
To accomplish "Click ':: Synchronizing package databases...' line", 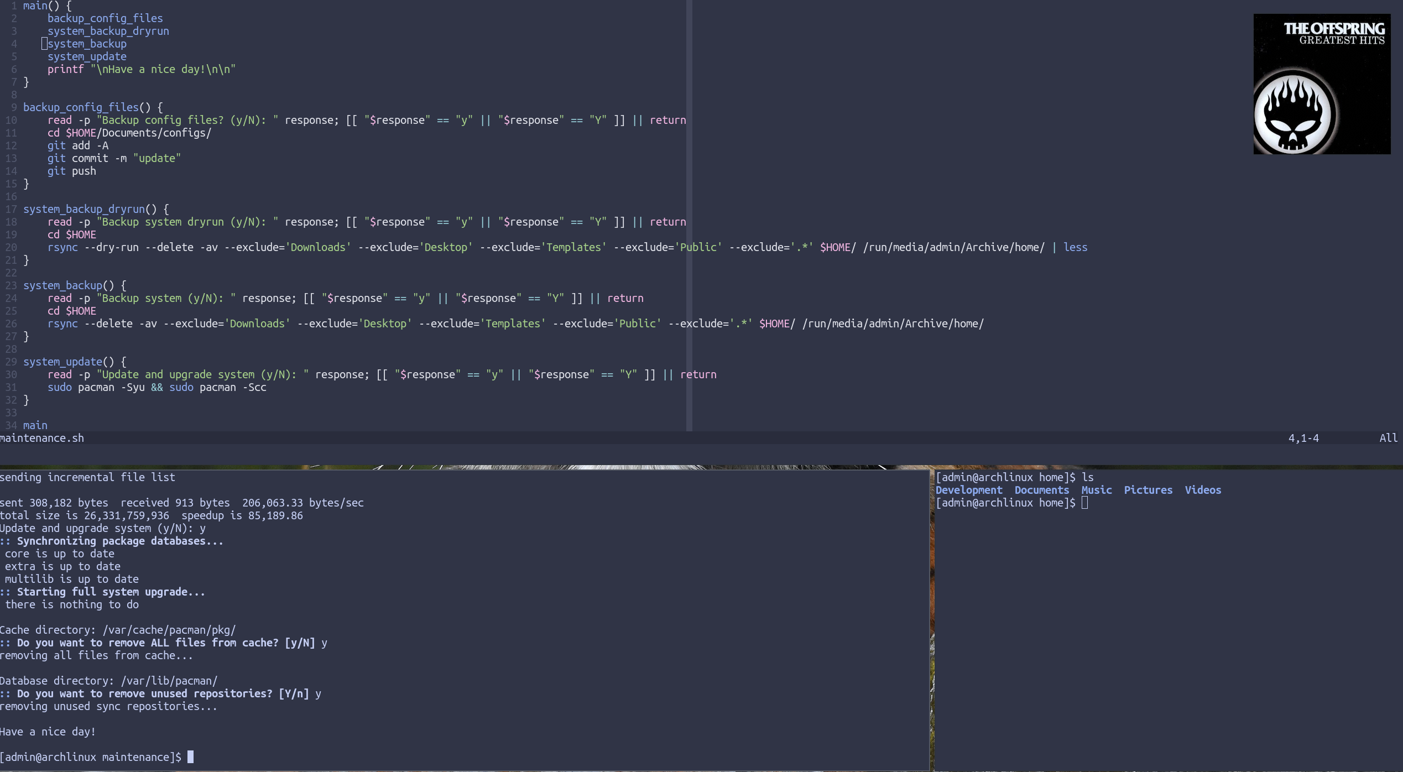I will pyautogui.click(x=112, y=541).
